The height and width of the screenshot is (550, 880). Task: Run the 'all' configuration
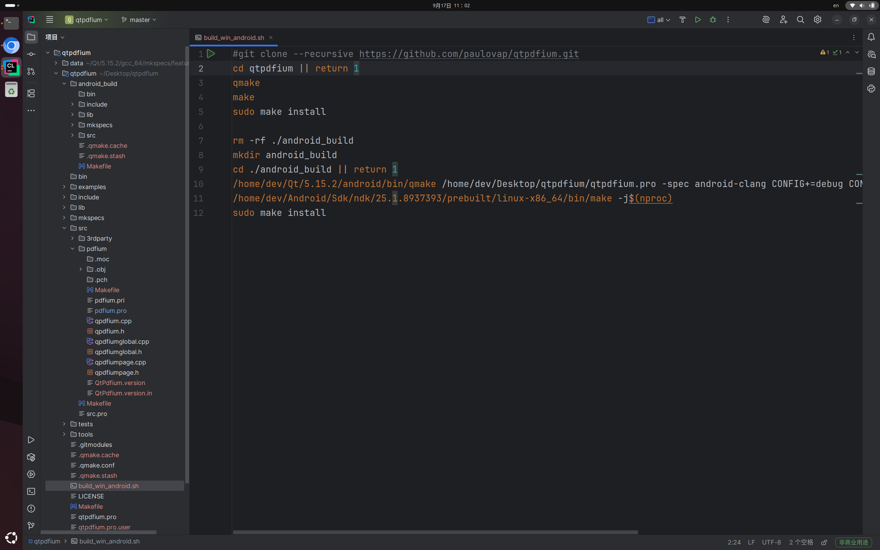pos(697,20)
